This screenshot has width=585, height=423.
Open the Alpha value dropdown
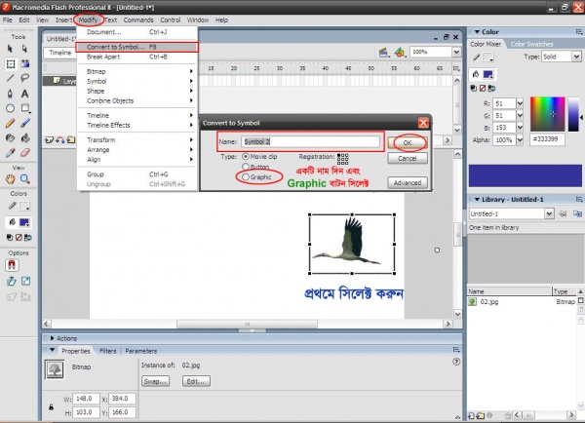tap(520, 140)
